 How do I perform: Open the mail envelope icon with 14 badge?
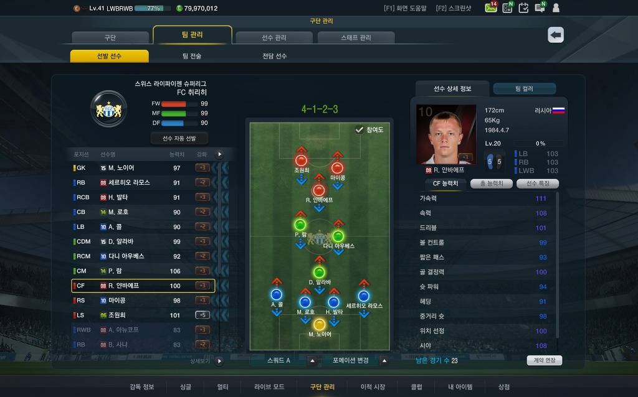[x=491, y=7]
